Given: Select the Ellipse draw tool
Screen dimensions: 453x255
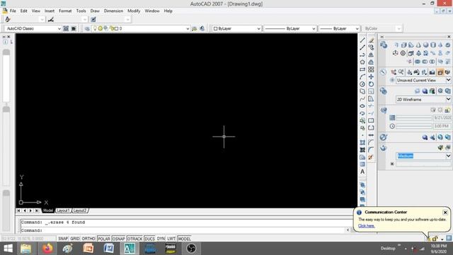Looking at the screenshot, I should click(362, 106).
